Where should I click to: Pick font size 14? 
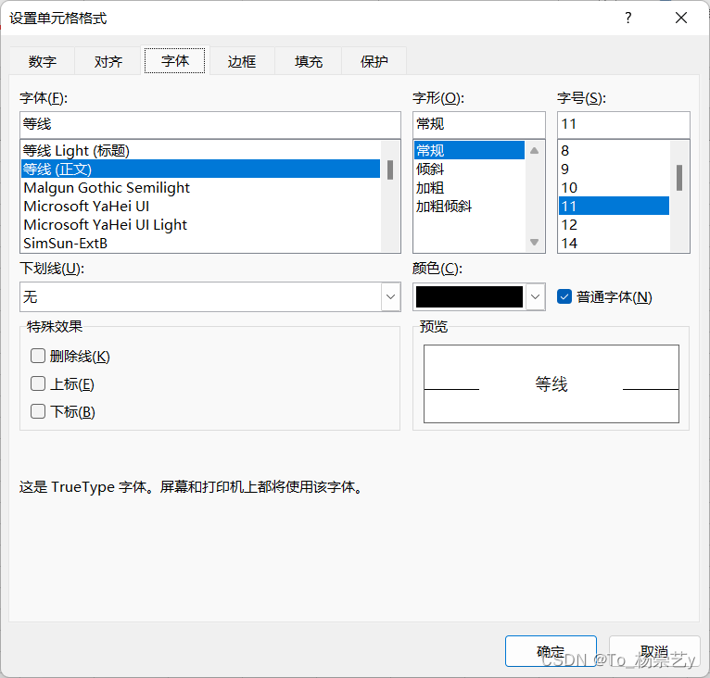pos(614,243)
